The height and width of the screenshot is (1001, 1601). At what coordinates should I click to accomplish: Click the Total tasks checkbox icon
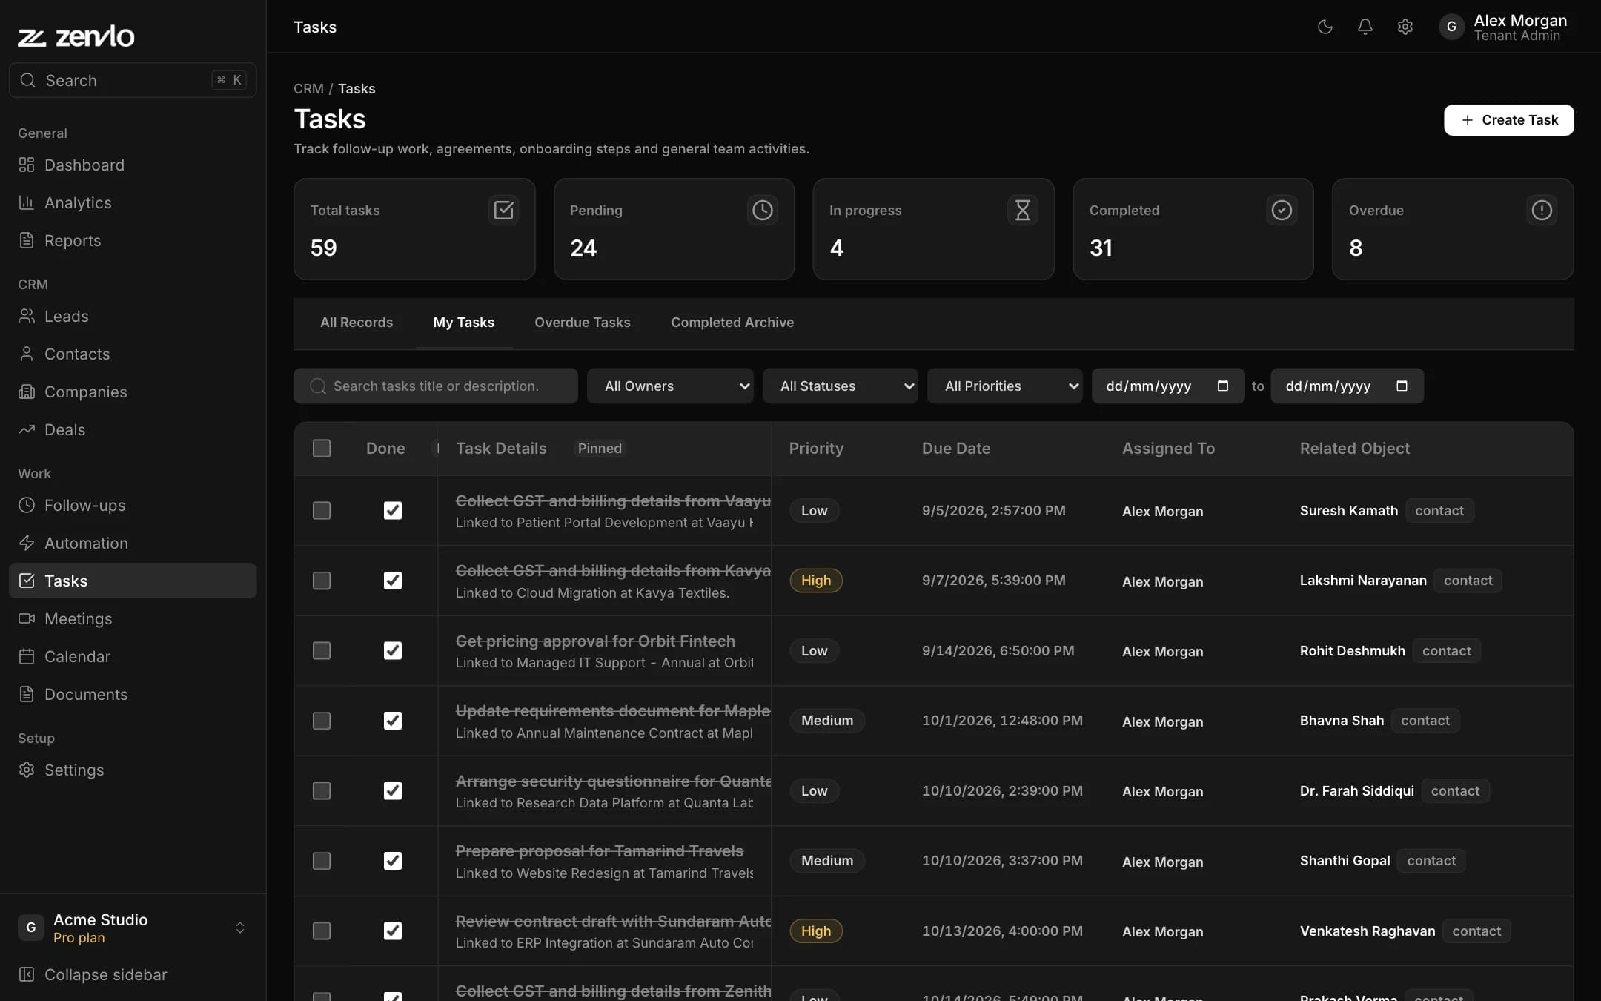503,210
